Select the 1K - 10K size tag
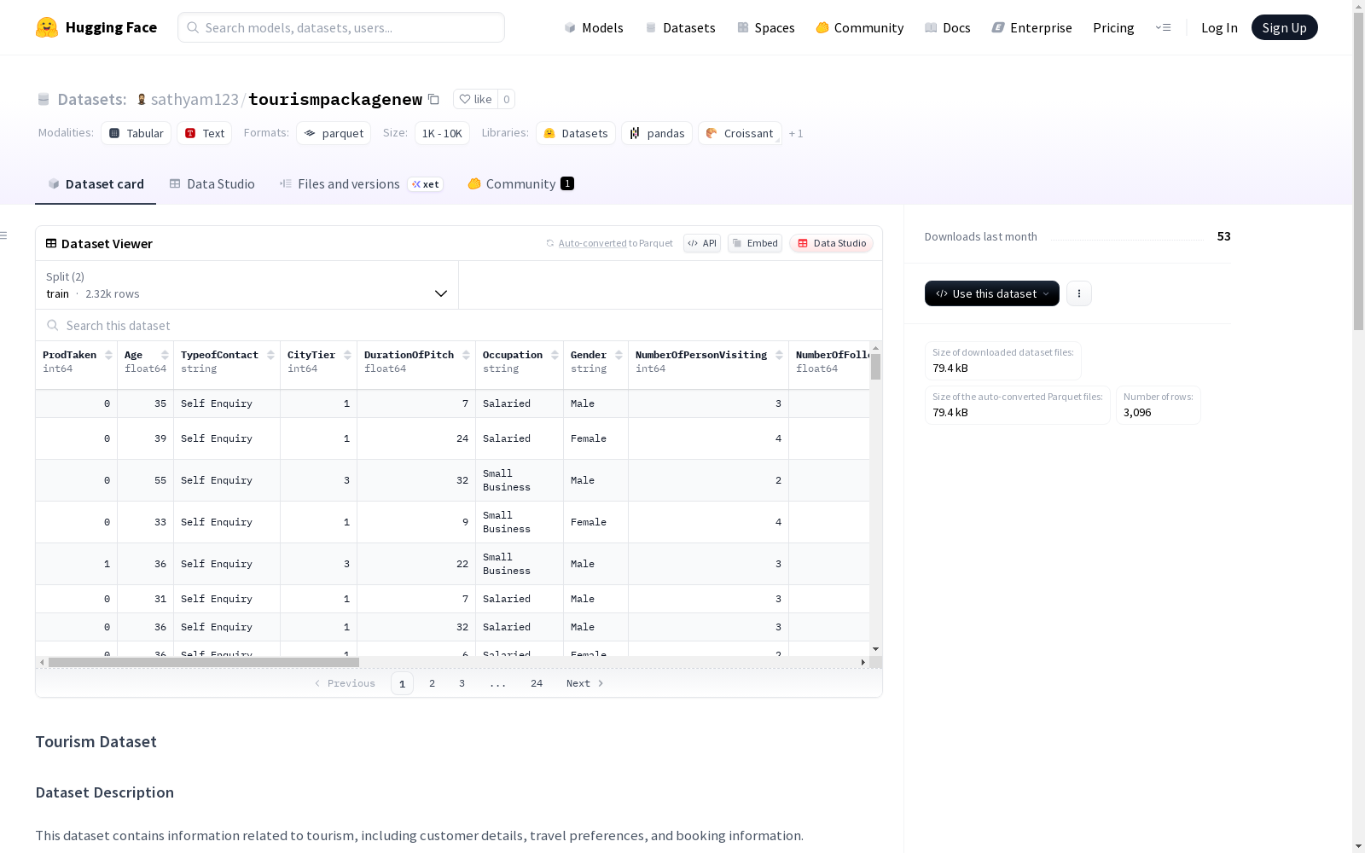Viewport: 1365px width, 853px height. pyautogui.click(x=442, y=133)
